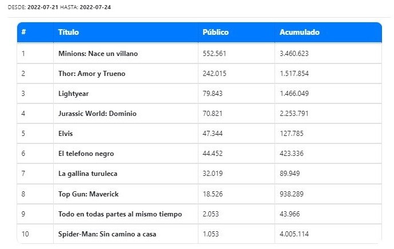Click the "Título" column header
The height and width of the screenshot is (249, 394).
click(69, 33)
